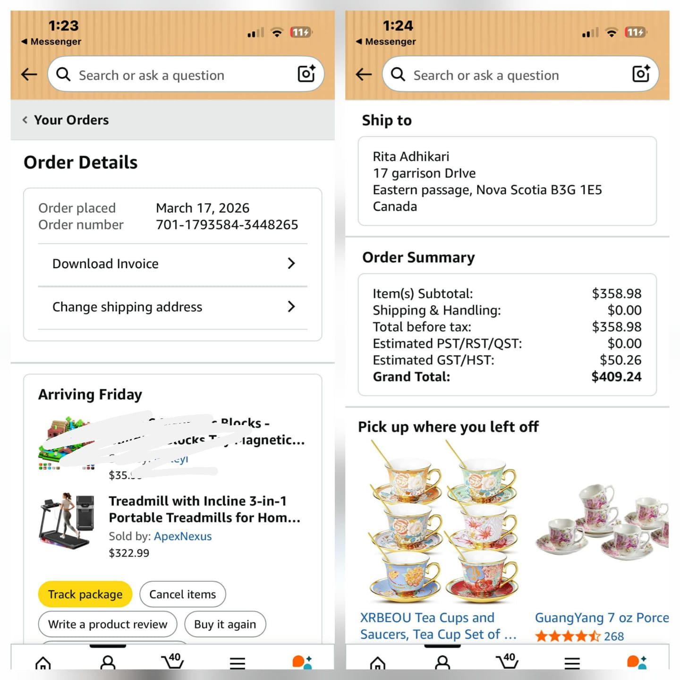Tap the Buy it again button
680x680 pixels.
(x=225, y=624)
